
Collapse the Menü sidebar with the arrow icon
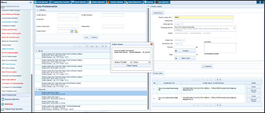pos(31,2)
